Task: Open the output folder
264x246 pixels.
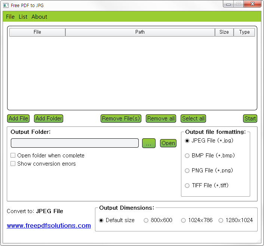Action: (x=168, y=143)
